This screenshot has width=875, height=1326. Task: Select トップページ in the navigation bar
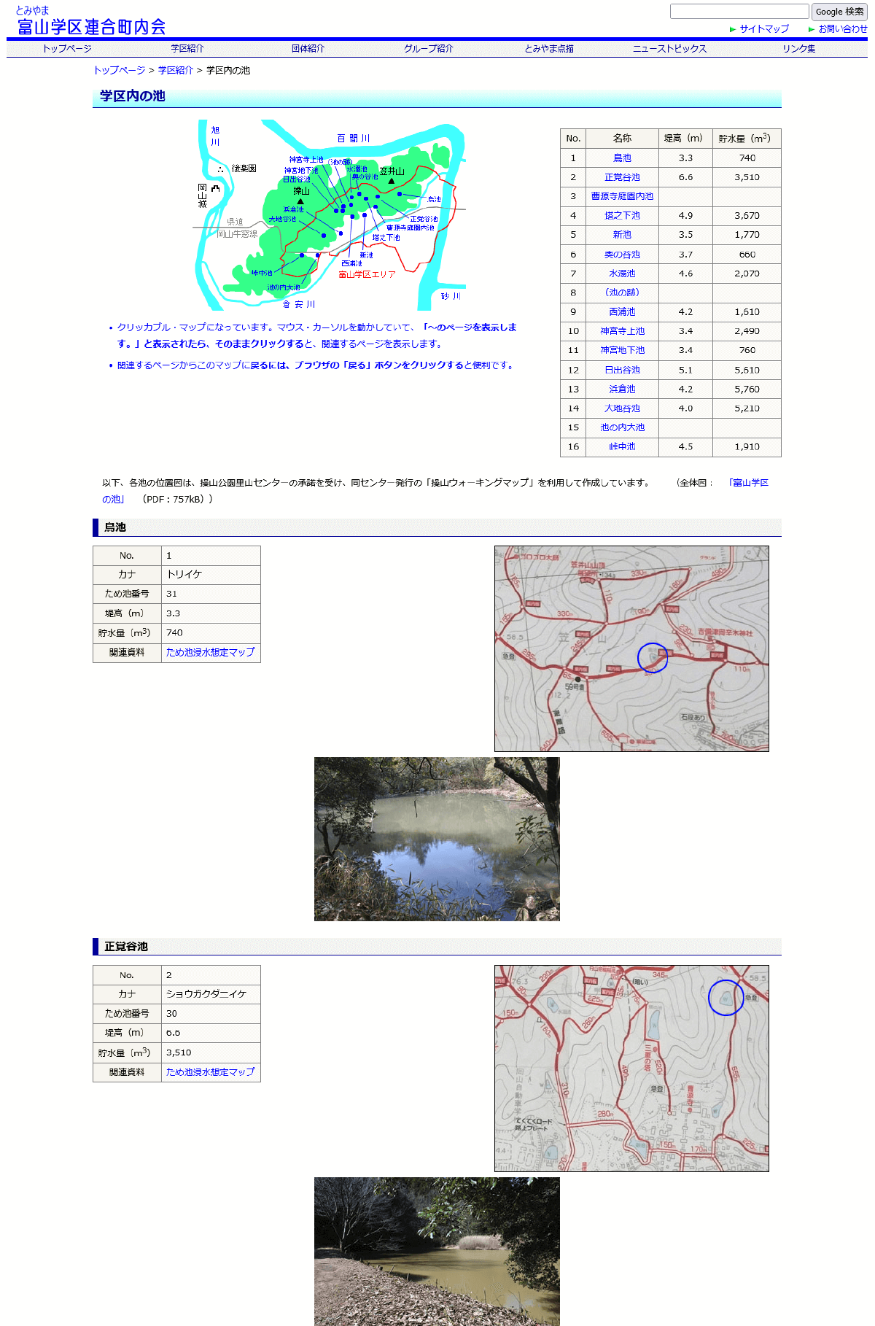pos(67,49)
